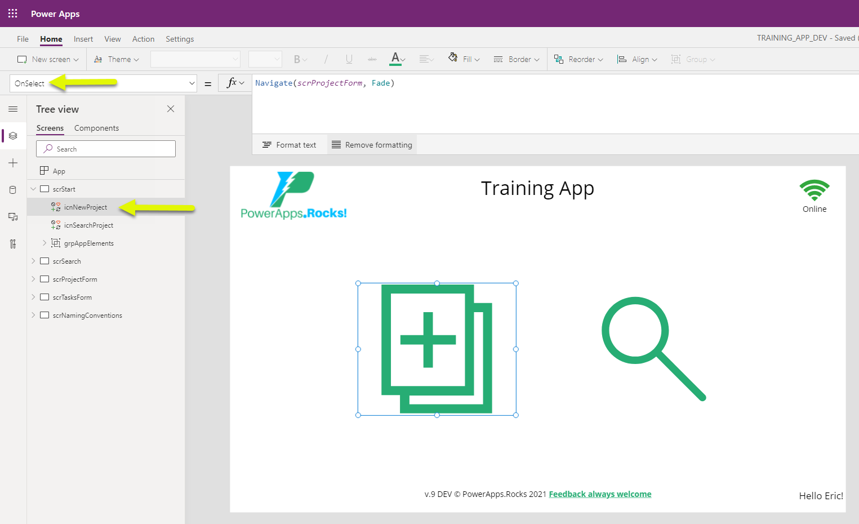Open the Fill color dropdown
This screenshot has width=859, height=524.
pos(464,59)
